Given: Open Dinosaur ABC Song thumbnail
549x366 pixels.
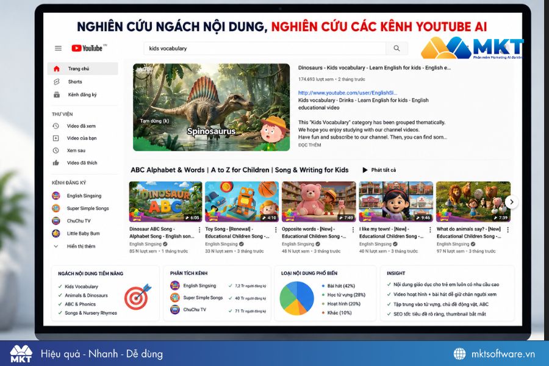Looking at the screenshot, I should pos(165,202).
